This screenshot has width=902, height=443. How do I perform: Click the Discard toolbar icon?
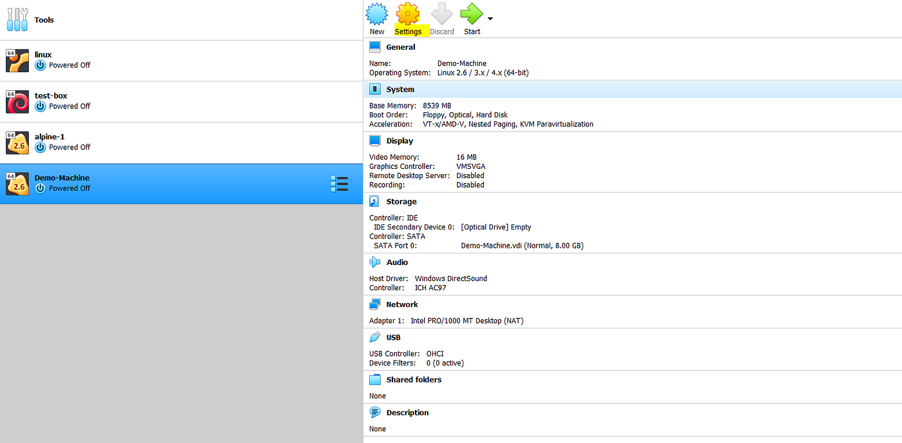(x=442, y=14)
